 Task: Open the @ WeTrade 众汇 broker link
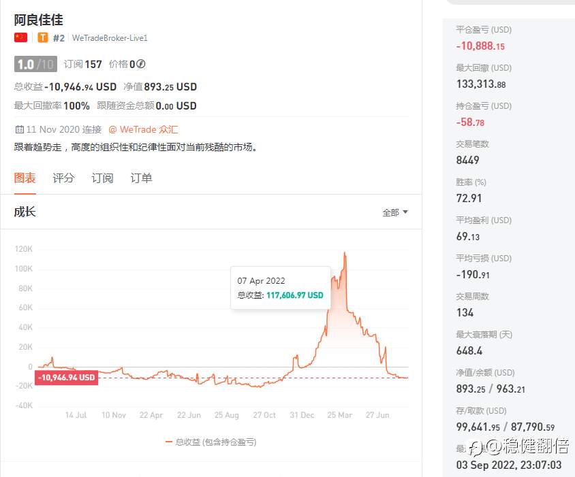pos(143,129)
